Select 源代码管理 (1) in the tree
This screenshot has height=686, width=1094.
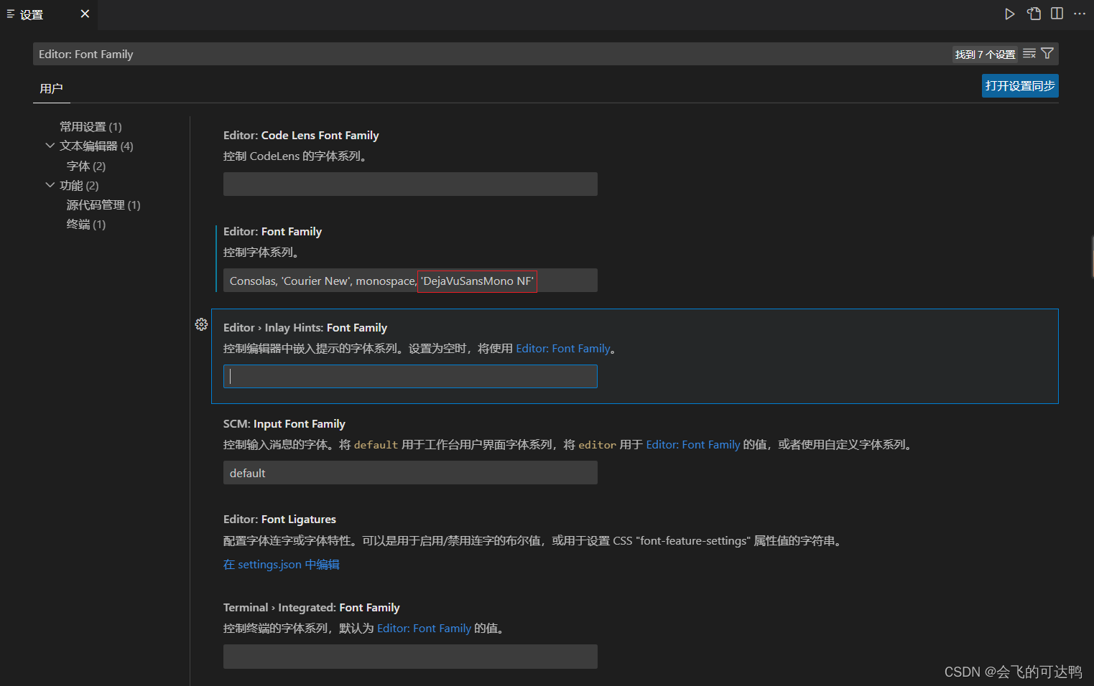pos(103,205)
